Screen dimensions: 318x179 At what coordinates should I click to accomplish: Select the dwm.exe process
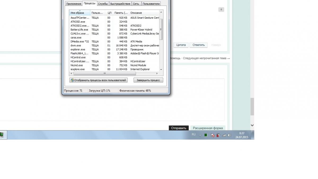coord(114,45)
